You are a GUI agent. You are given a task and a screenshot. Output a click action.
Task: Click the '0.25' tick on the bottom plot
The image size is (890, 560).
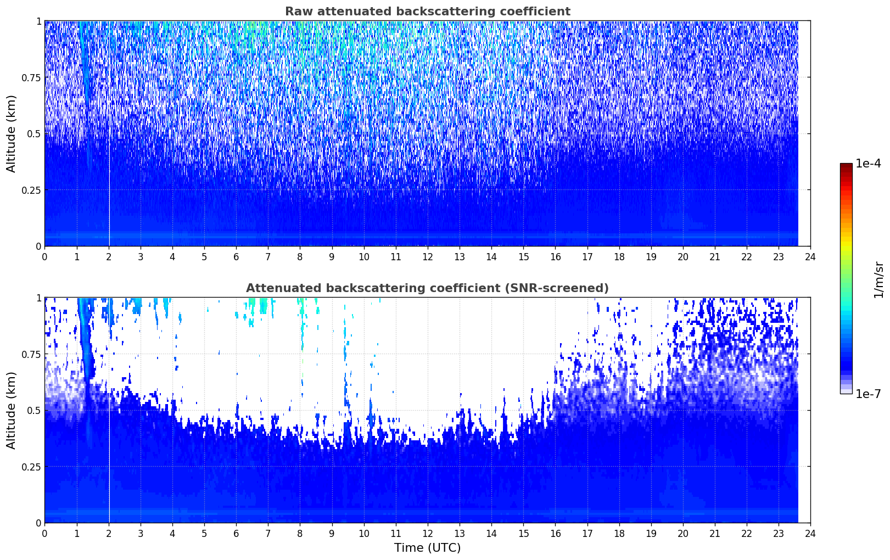point(31,467)
